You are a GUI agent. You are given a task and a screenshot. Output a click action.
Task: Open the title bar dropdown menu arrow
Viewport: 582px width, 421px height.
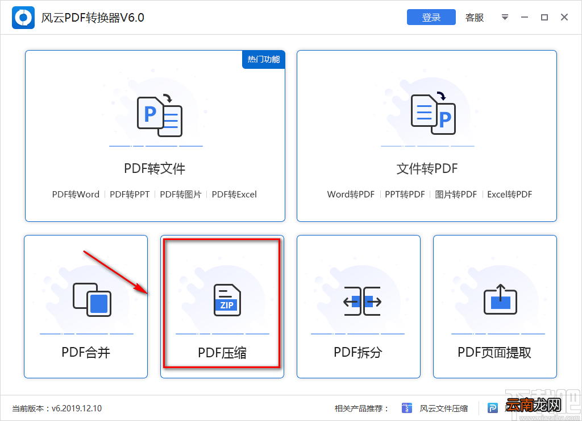(x=505, y=17)
